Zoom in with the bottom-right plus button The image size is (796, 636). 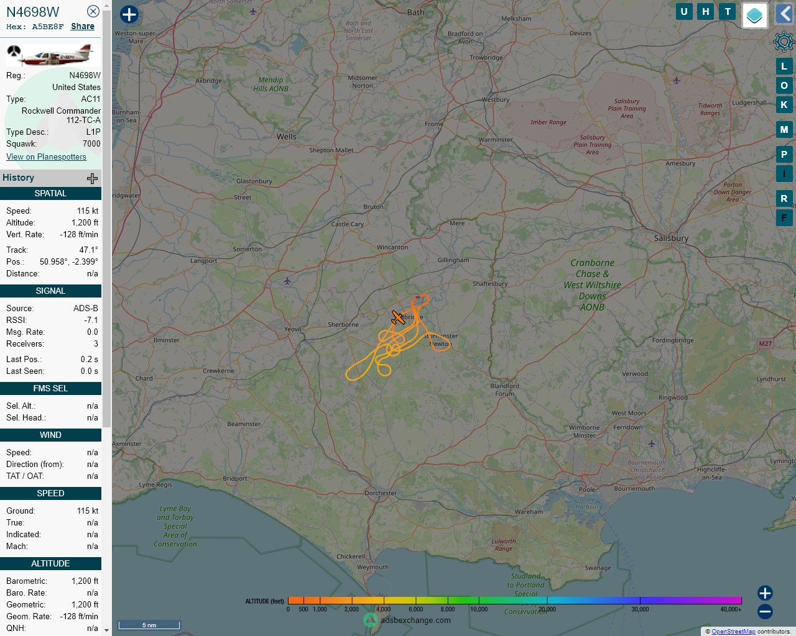pos(765,593)
